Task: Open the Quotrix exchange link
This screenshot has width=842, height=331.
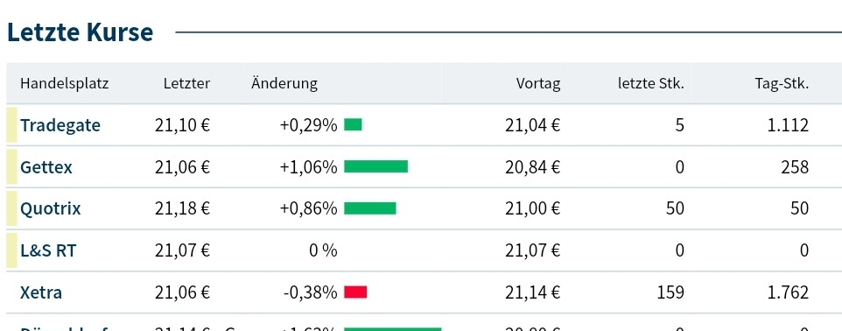Action: point(51,208)
